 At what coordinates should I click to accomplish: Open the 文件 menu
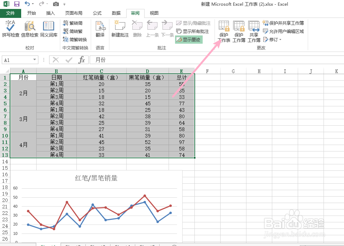pyautogui.click(x=10, y=13)
